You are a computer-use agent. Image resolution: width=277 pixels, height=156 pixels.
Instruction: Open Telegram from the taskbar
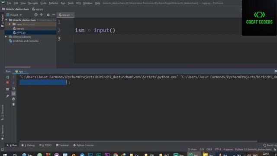point(82,155)
